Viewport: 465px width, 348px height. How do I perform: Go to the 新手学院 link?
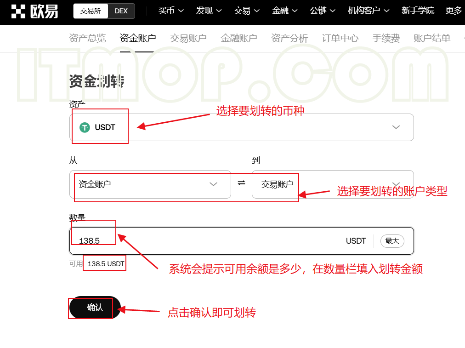[418, 11]
